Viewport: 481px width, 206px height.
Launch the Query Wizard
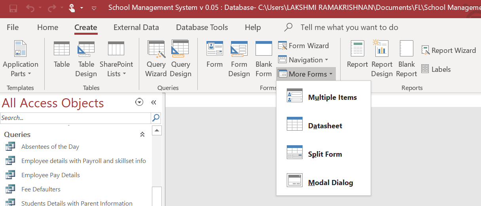click(x=156, y=59)
